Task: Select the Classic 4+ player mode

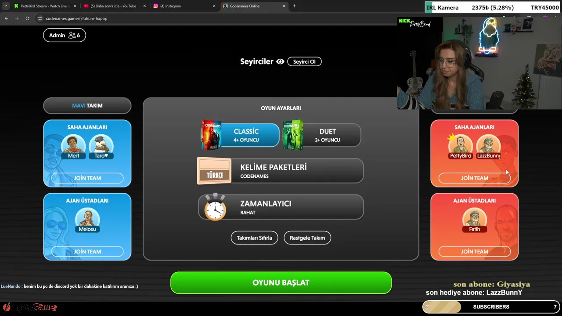Action: click(241, 135)
